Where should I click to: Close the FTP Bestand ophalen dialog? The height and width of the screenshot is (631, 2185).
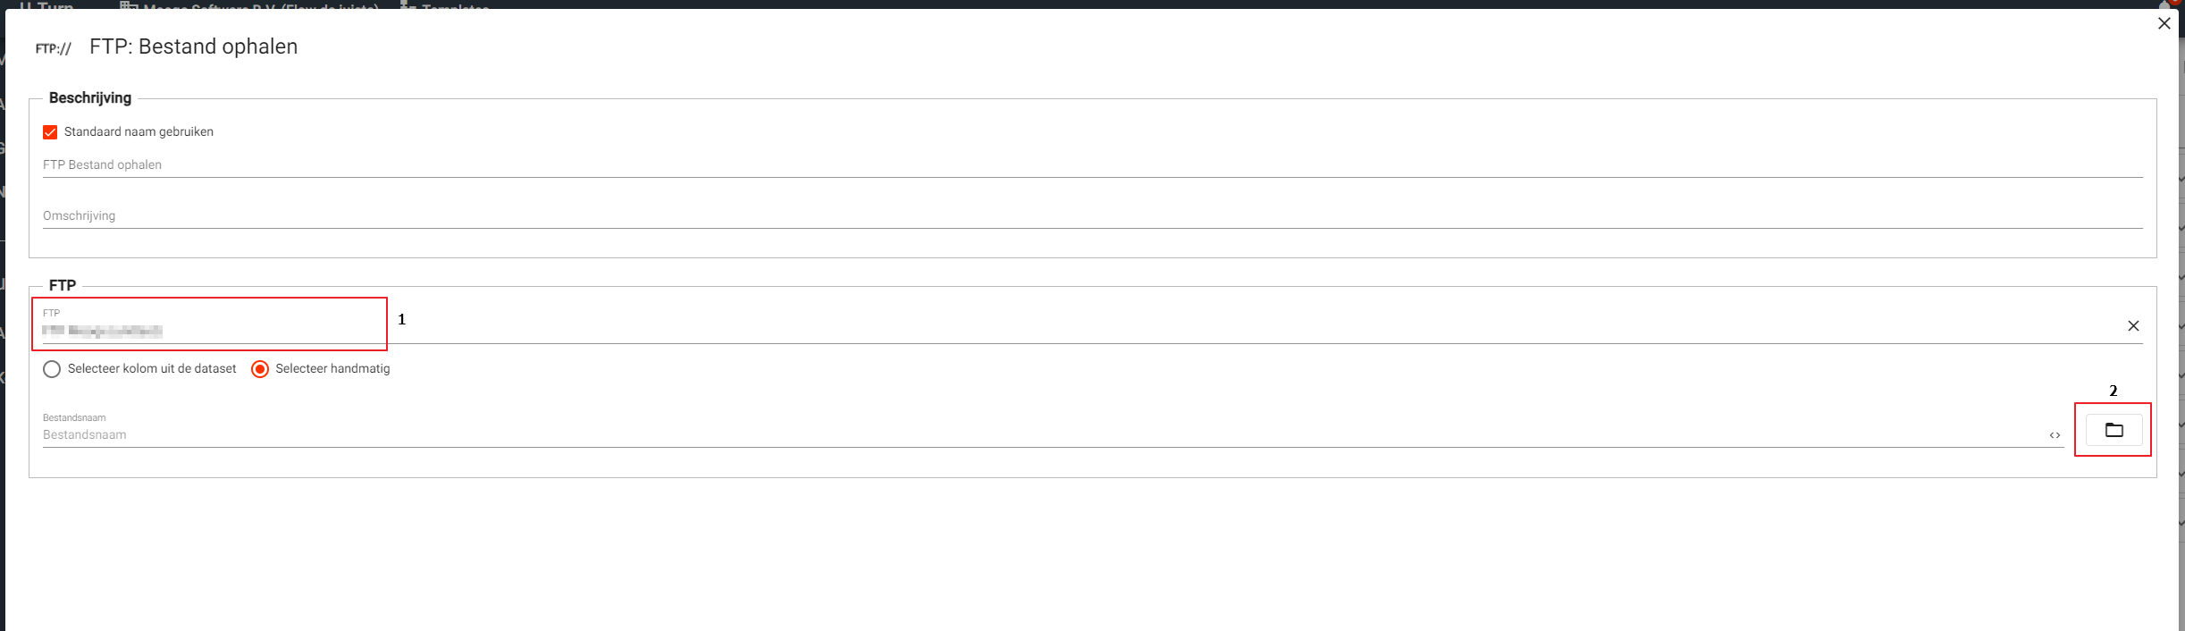click(2164, 23)
